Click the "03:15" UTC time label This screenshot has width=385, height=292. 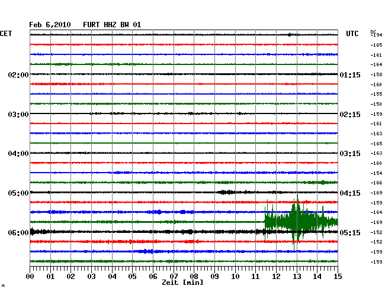coord(350,154)
